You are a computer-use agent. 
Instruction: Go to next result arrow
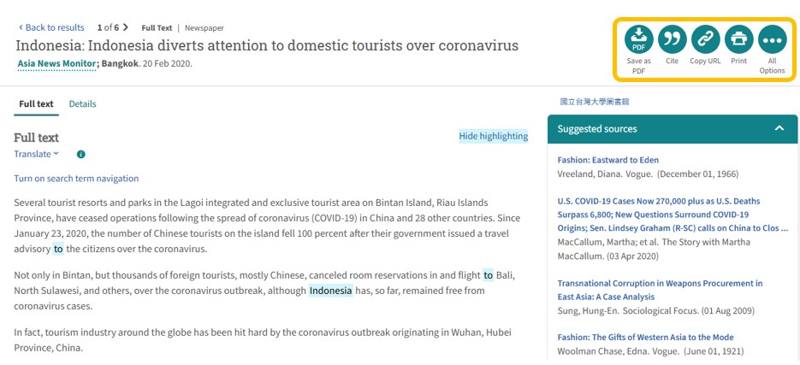coord(126,27)
